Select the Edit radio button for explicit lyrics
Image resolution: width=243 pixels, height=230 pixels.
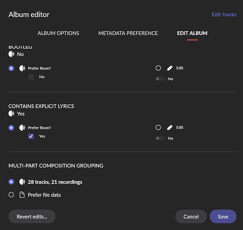click(x=158, y=127)
